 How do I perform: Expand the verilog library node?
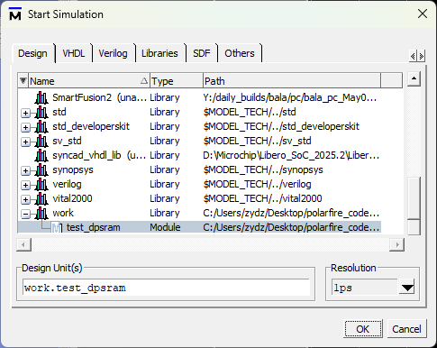click(25, 185)
